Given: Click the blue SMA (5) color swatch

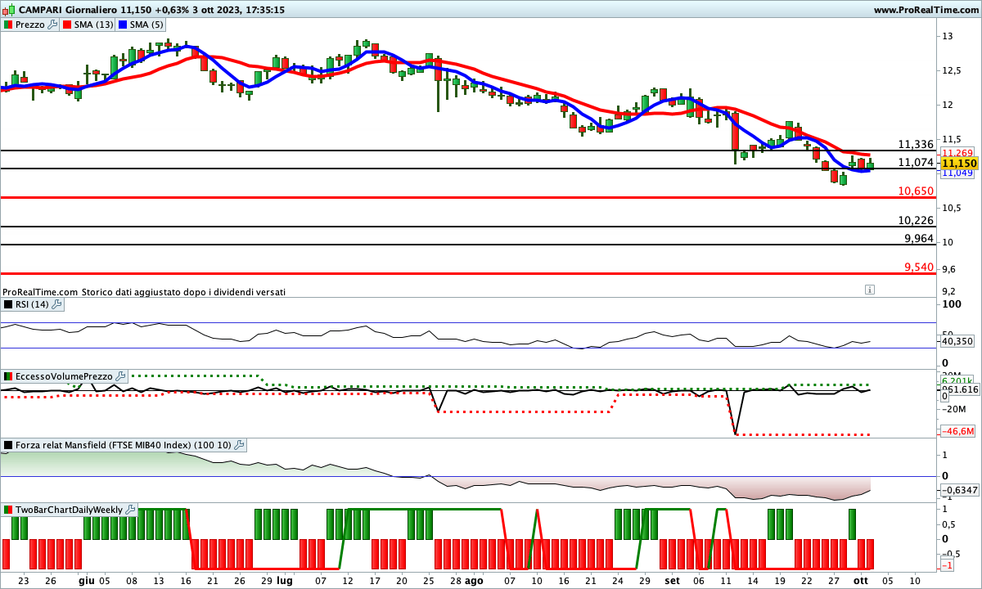Looking at the screenshot, I should (124, 25).
